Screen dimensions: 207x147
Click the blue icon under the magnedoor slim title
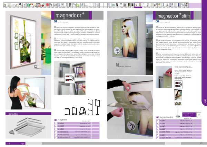(157, 21)
